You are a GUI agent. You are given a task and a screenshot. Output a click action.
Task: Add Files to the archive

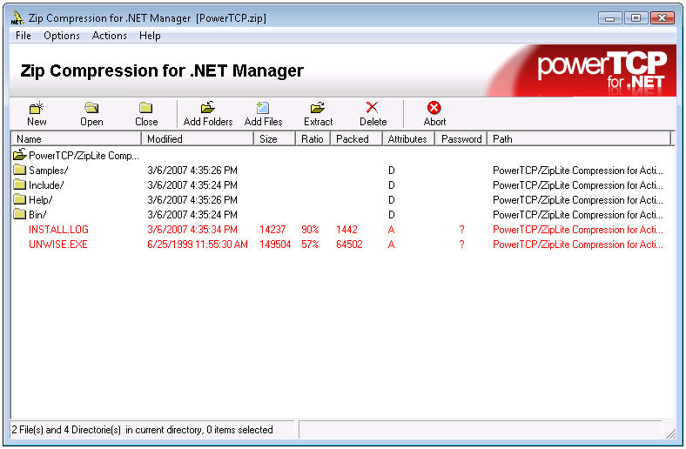tap(263, 114)
